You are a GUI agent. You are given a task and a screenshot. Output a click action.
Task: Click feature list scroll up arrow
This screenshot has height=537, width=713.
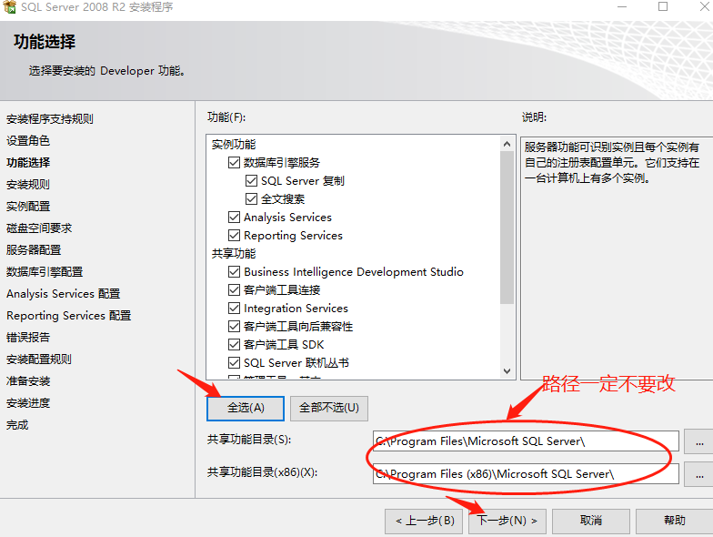point(507,144)
